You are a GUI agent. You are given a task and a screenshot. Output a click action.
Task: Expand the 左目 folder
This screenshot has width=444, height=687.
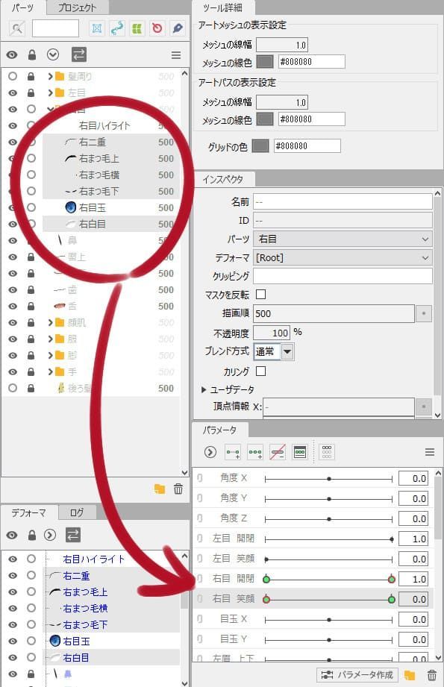click(x=50, y=93)
